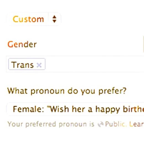Viewport: 144px width, 143px height.
Task: Click the "Your preferred pronoun is" note
Action: pos(51,124)
